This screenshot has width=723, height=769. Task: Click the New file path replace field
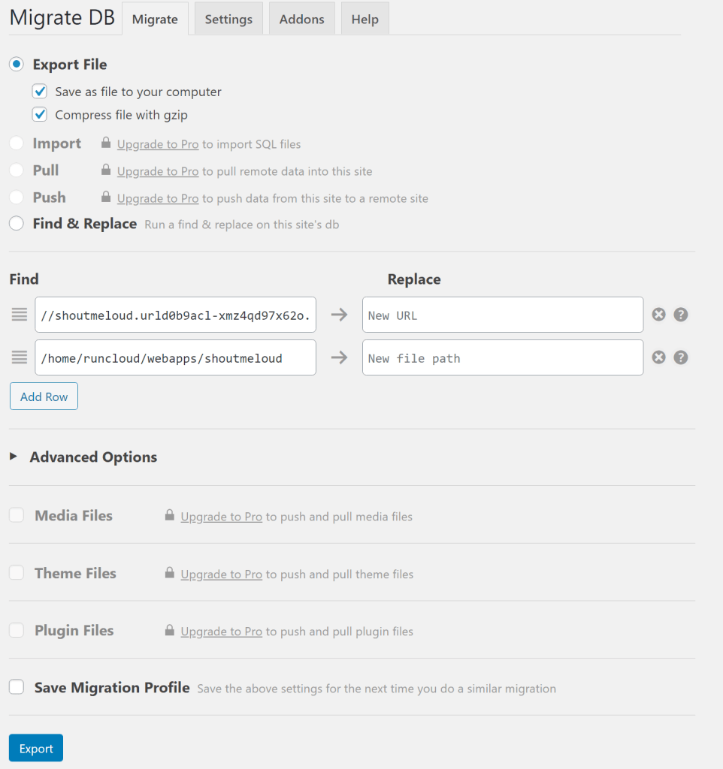503,357
